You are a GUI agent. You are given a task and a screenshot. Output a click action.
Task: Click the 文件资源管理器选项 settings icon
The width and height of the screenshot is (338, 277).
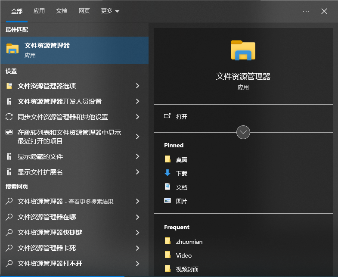pos(9,86)
